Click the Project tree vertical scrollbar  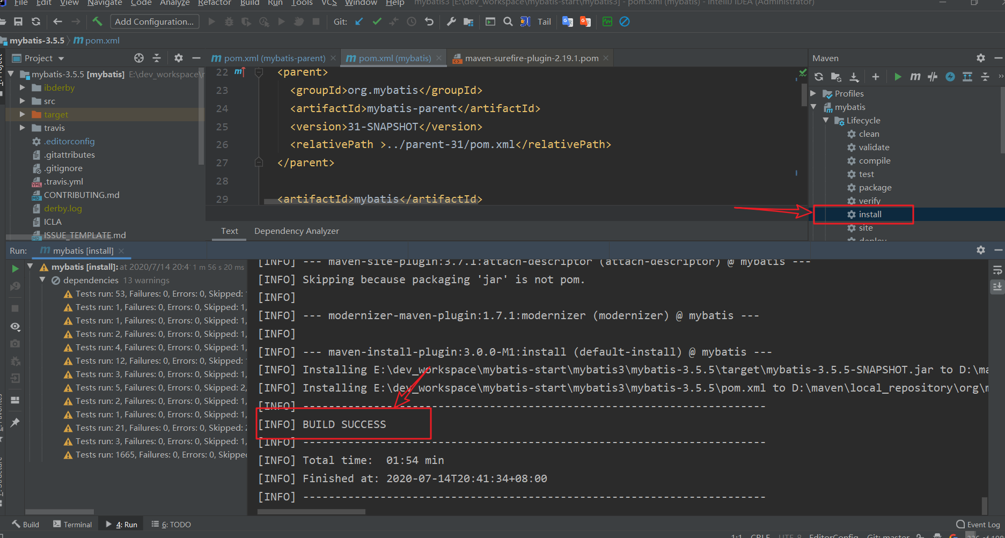pyautogui.click(x=201, y=115)
